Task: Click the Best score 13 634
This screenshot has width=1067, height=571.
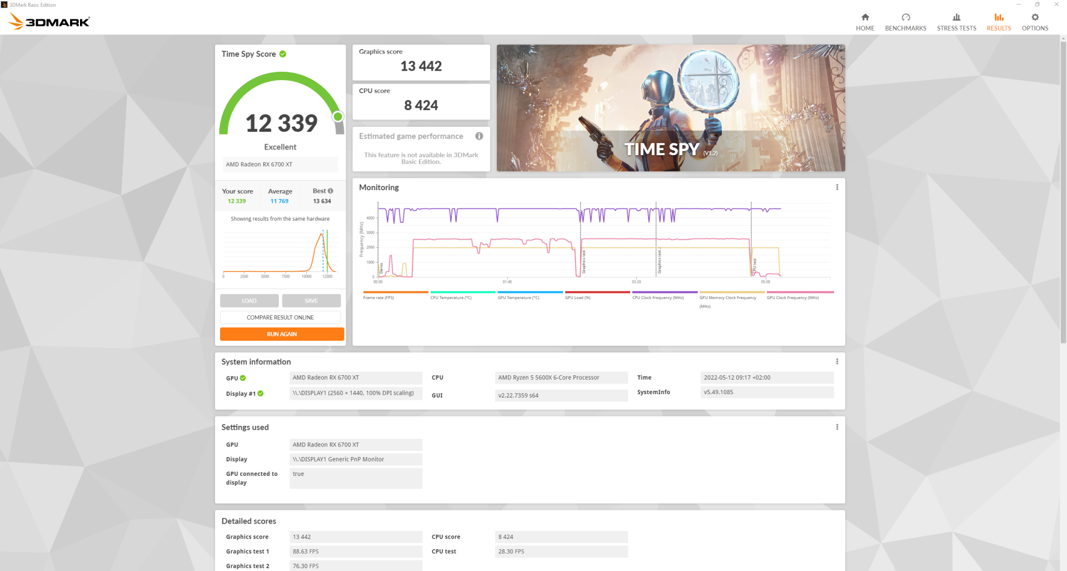Action: click(322, 201)
